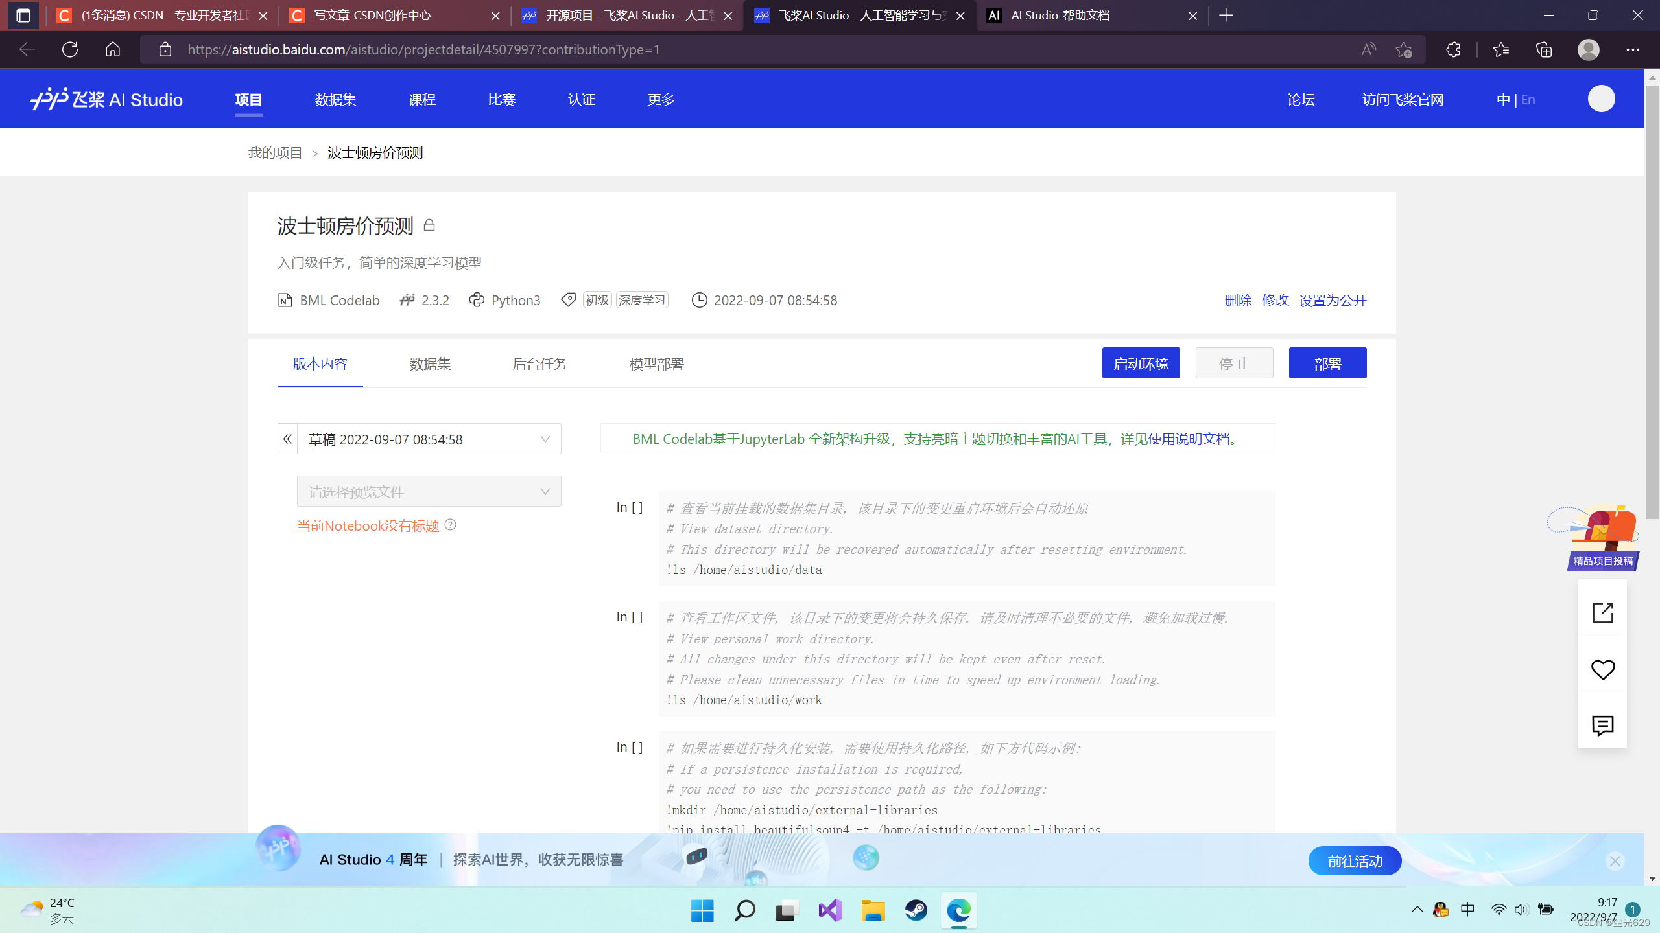
Task: Click the heart favorite icon
Action: point(1602,669)
